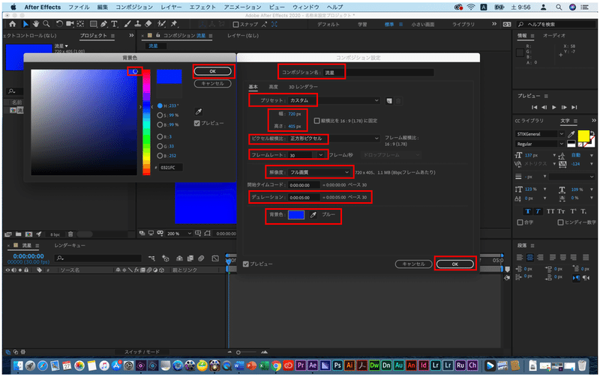Open the エフェクト menu
Viewport: 600px width, 376px height.
point(202,7)
